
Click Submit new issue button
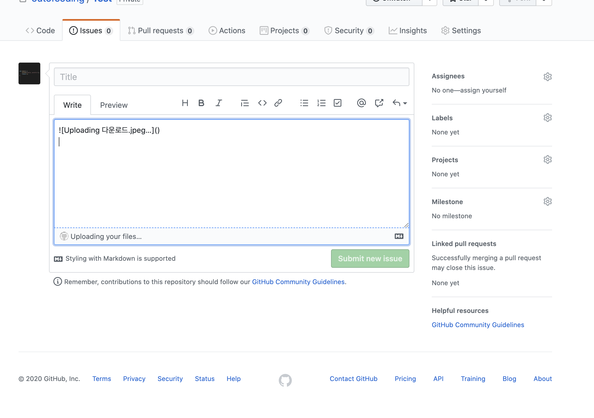(370, 259)
